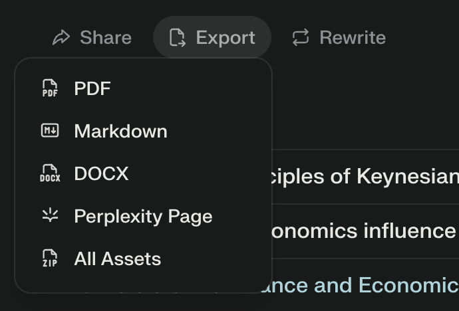Click the Markdown file icon
Screen dimensions: 459x311
click(50, 131)
